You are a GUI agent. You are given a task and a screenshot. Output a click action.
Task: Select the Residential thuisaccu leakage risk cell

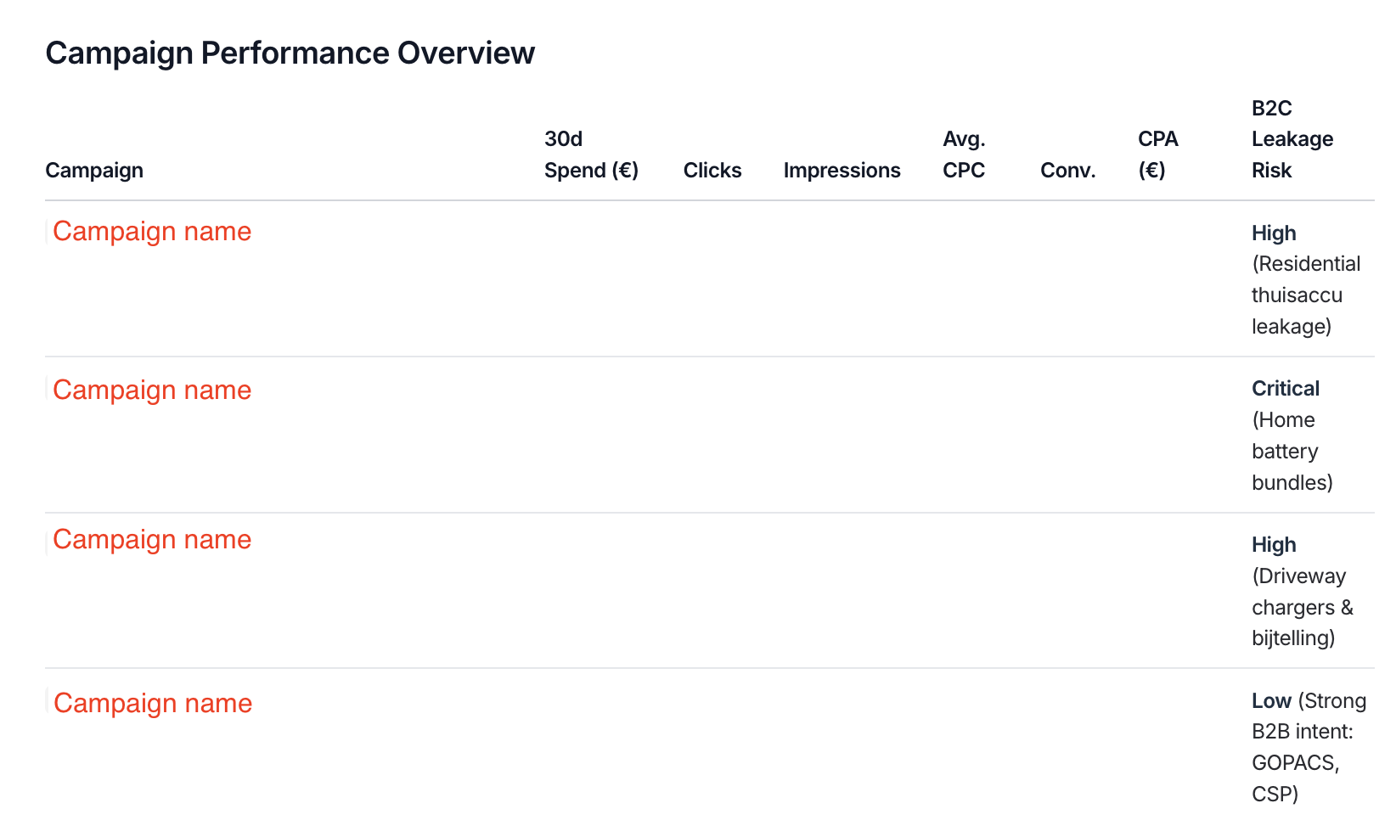pyautogui.click(x=1306, y=279)
